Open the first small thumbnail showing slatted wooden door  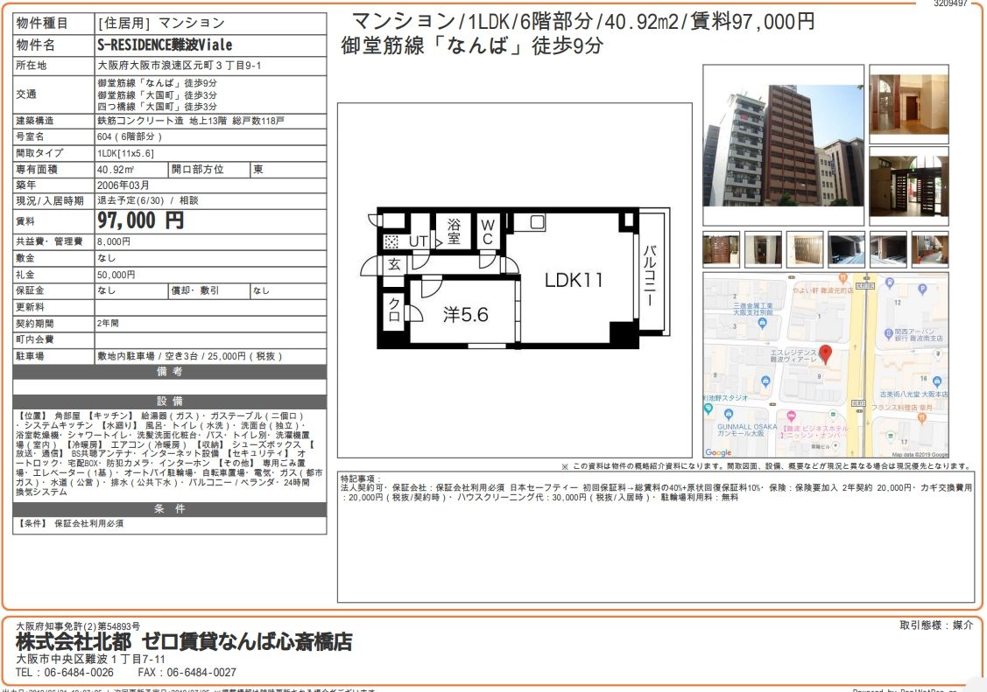pyautogui.click(x=721, y=249)
